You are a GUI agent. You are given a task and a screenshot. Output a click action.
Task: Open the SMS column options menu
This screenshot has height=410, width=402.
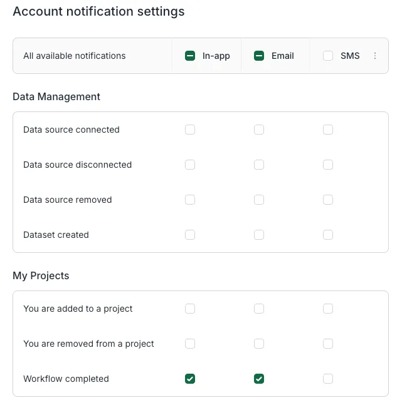pyautogui.click(x=375, y=56)
